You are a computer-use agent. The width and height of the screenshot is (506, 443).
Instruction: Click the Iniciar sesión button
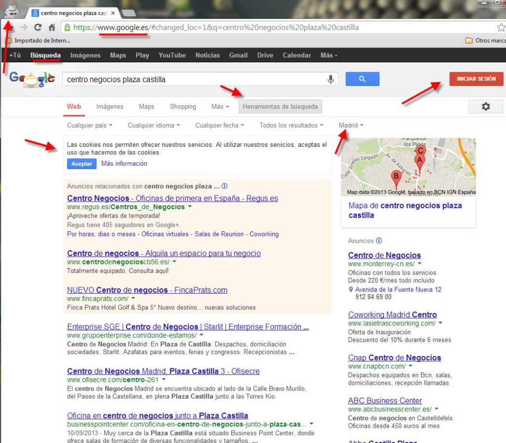[x=476, y=79]
